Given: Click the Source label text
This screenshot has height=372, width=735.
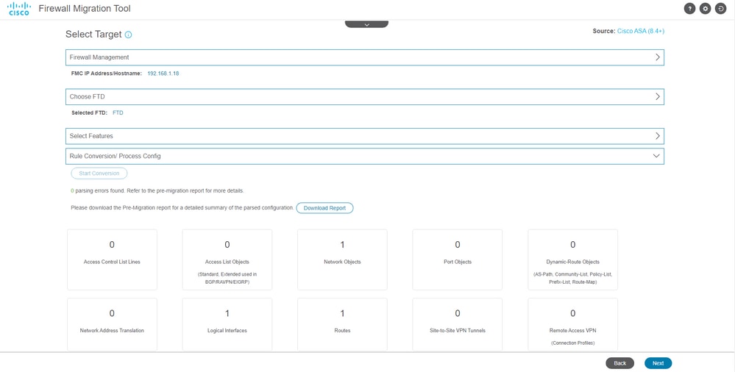Looking at the screenshot, I should (x=604, y=31).
